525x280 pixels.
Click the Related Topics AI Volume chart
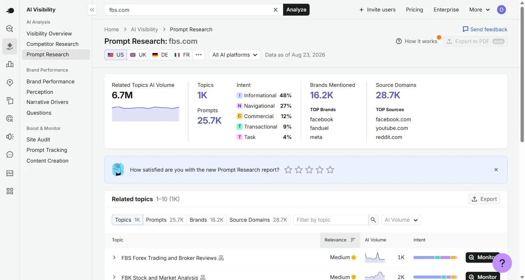point(145,114)
